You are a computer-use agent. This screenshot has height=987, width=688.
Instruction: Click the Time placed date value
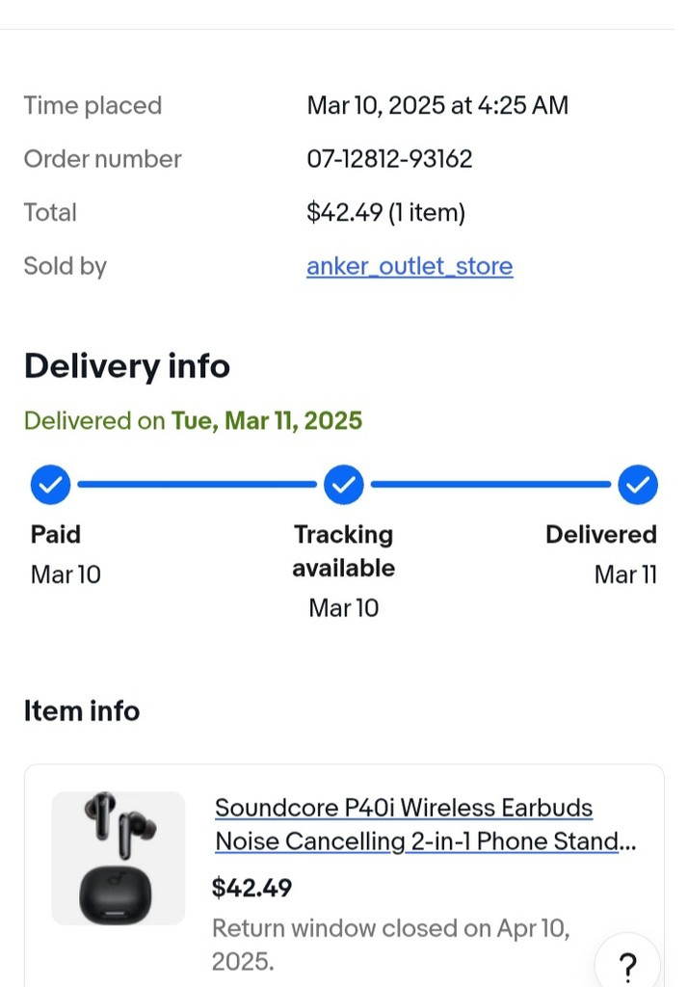click(x=437, y=105)
